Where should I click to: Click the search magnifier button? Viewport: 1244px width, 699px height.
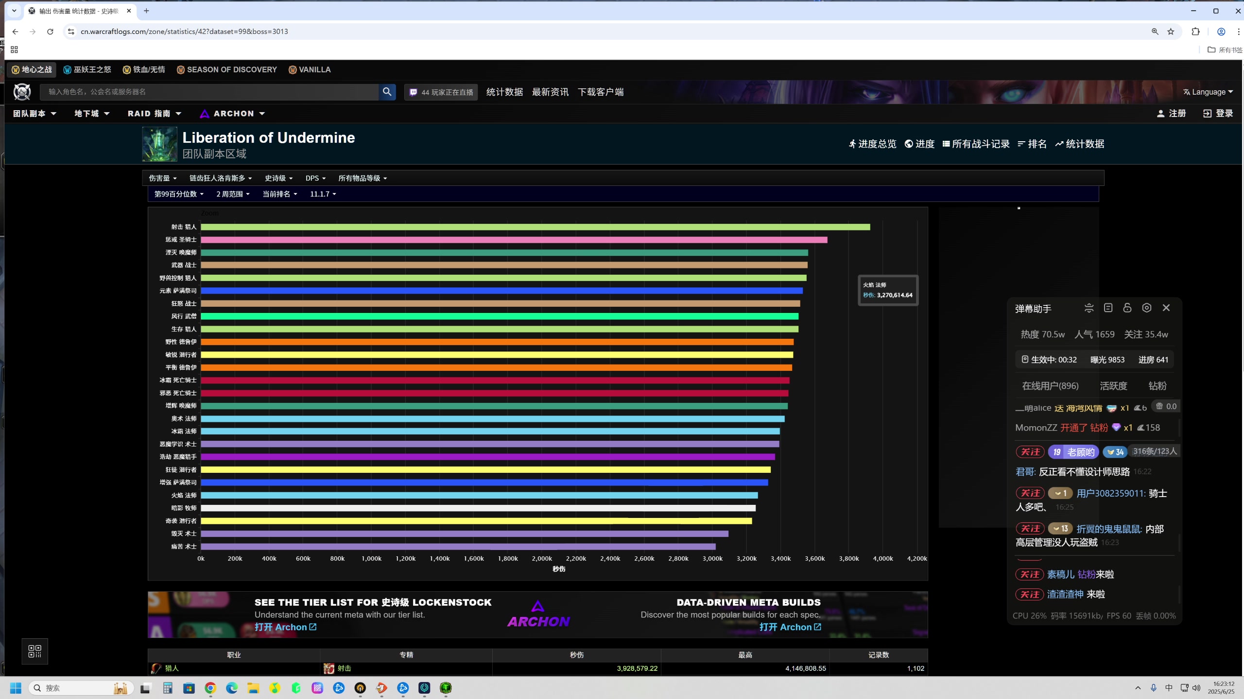coord(387,92)
